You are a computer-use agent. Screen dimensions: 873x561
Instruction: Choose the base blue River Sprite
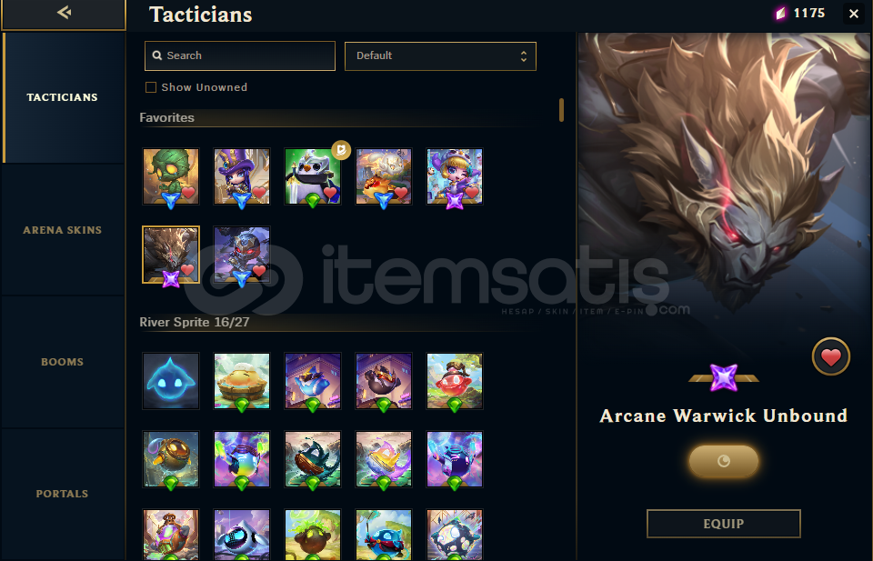click(x=171, y=381)
